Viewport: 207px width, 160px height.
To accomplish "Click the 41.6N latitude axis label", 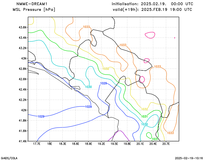I will [23, 131].
